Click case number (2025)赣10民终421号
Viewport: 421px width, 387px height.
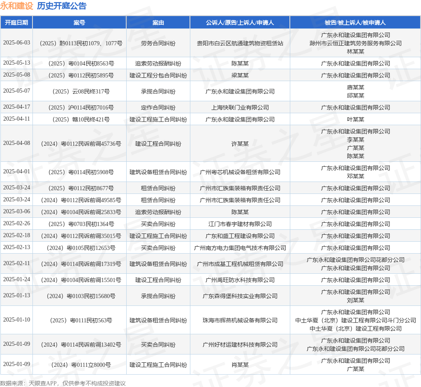tap(81, 119)
